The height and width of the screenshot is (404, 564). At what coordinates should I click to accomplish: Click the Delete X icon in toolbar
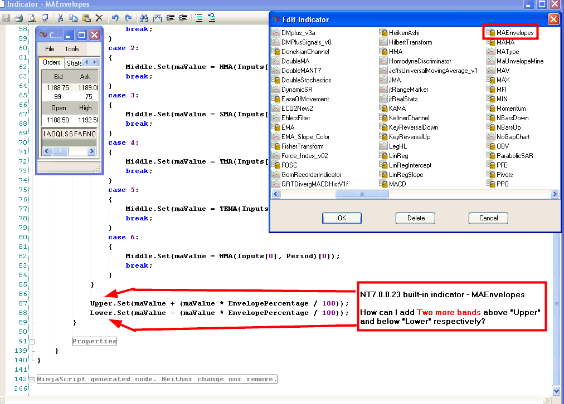pyautogui.click(x=99, y=18)
